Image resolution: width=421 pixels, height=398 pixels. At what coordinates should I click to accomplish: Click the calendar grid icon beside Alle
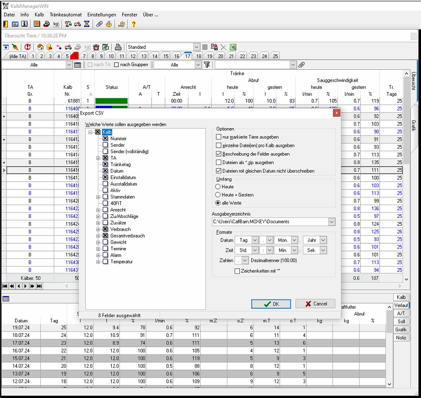78,65
